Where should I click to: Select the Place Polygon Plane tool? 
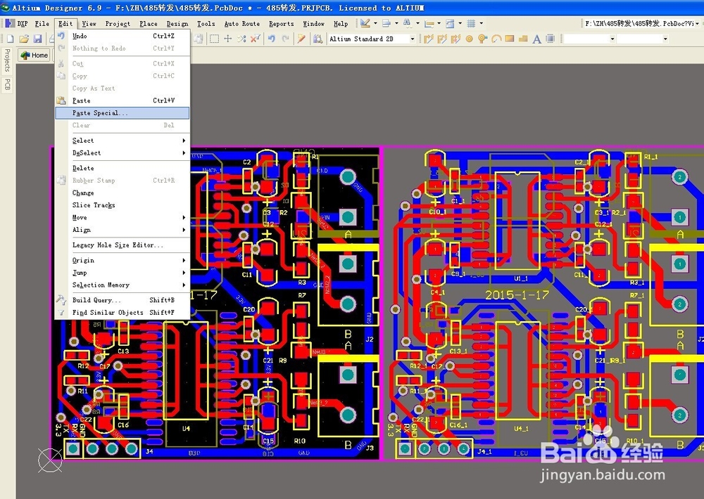(523, 39)
